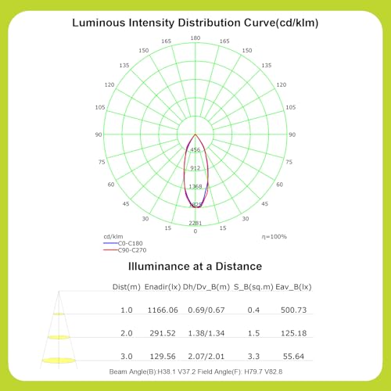
Task: Click the light cone diagram icon
Action: click(59, 330)
